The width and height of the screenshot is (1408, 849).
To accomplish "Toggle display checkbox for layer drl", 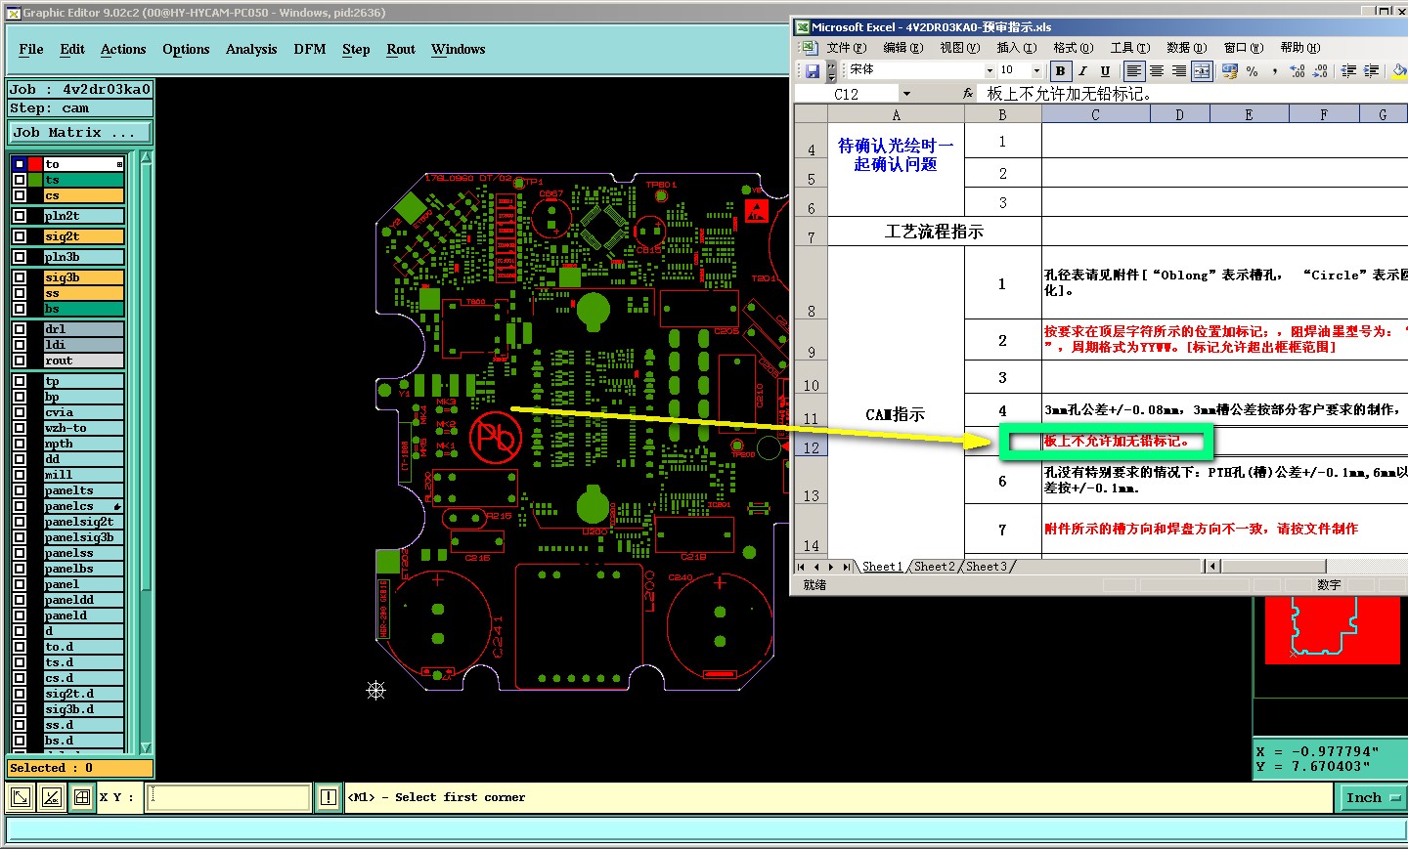I will [x=20, y=329].
